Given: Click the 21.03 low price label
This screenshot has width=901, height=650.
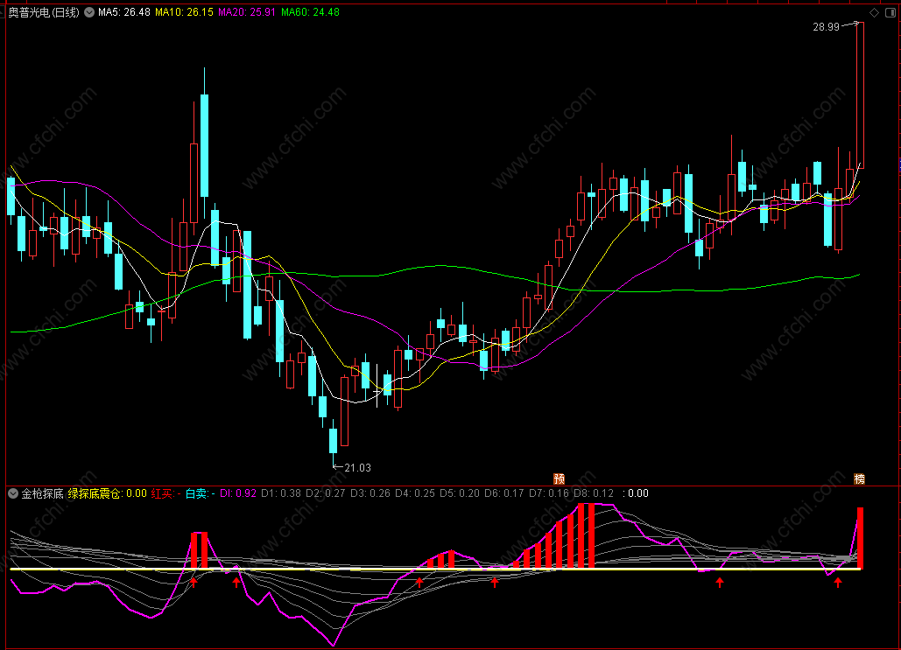Looking at the screenshot, I should coord(357,468).
